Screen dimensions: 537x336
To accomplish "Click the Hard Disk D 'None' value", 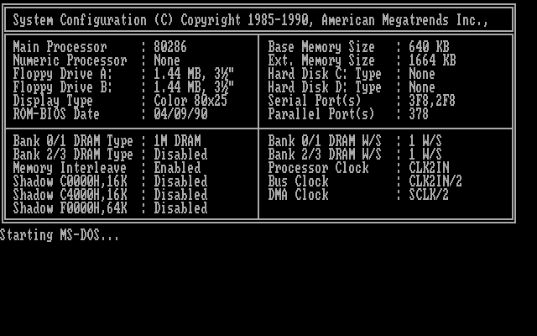I will tap(422, 87).
